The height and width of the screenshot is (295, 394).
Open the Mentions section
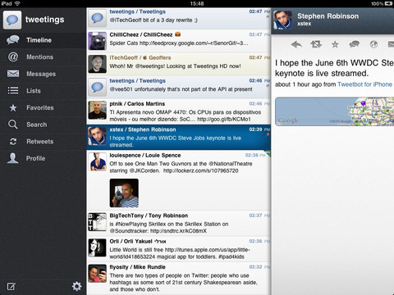(43, 57)
